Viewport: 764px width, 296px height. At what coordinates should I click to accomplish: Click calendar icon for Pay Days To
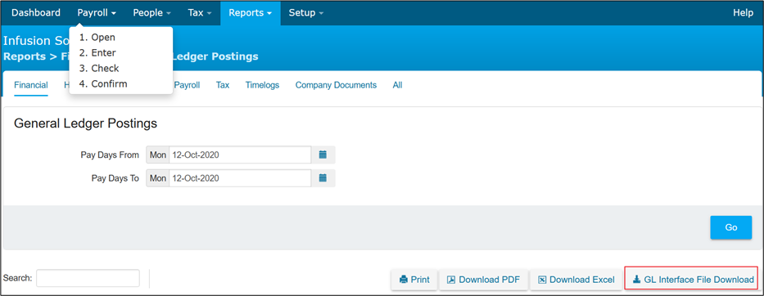tap(323, 178)
